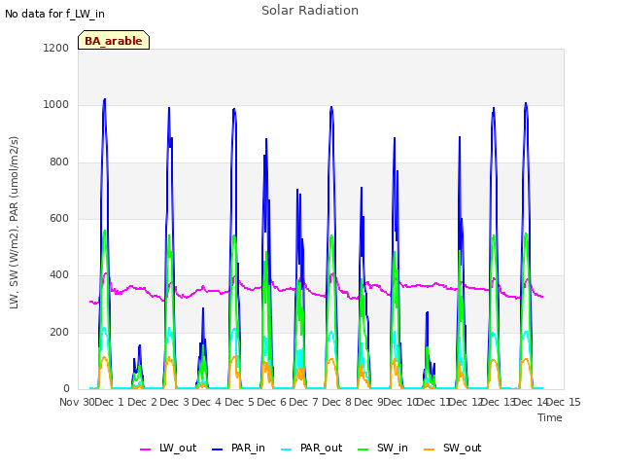Image resolution: width=622 pixels, height=467 pixels.
Task: Toggle the PAR_out legend entry
Action: tap(311, 449)
